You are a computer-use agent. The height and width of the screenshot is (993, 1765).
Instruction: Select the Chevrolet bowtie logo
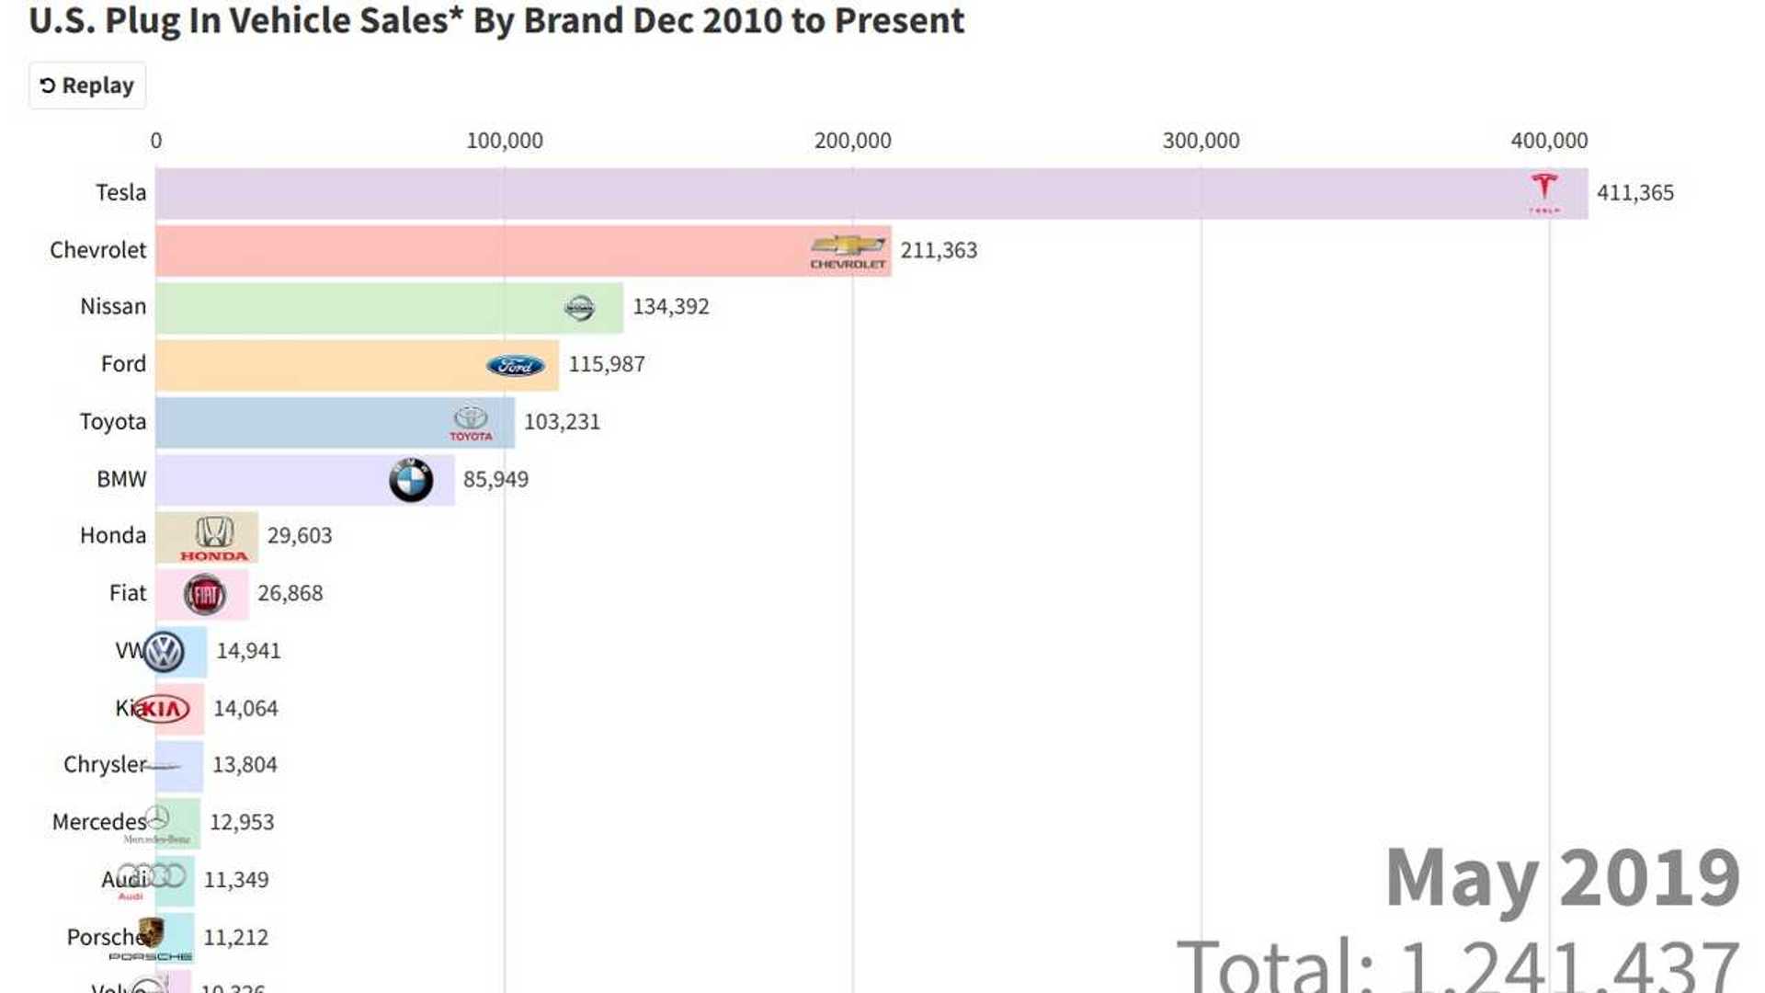pyautogui.click(x=850, y=249)
